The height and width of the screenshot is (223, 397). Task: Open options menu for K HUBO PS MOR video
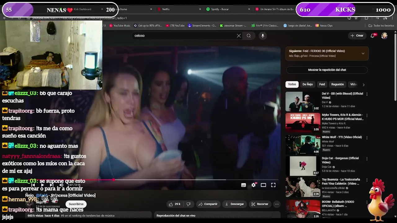coord(367,115)
